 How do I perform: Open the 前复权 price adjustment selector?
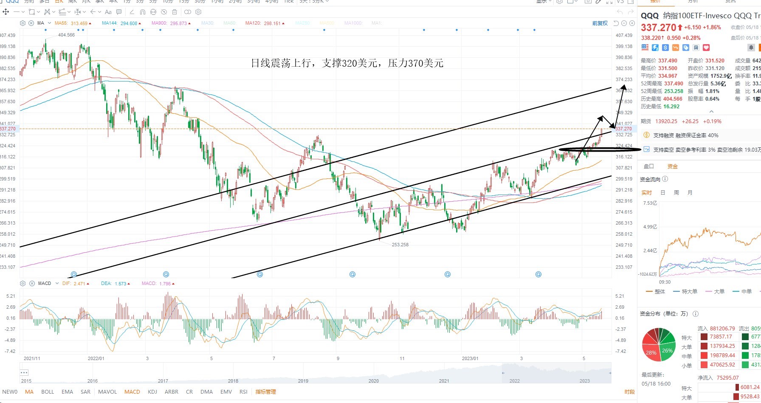tap(600, 23)
